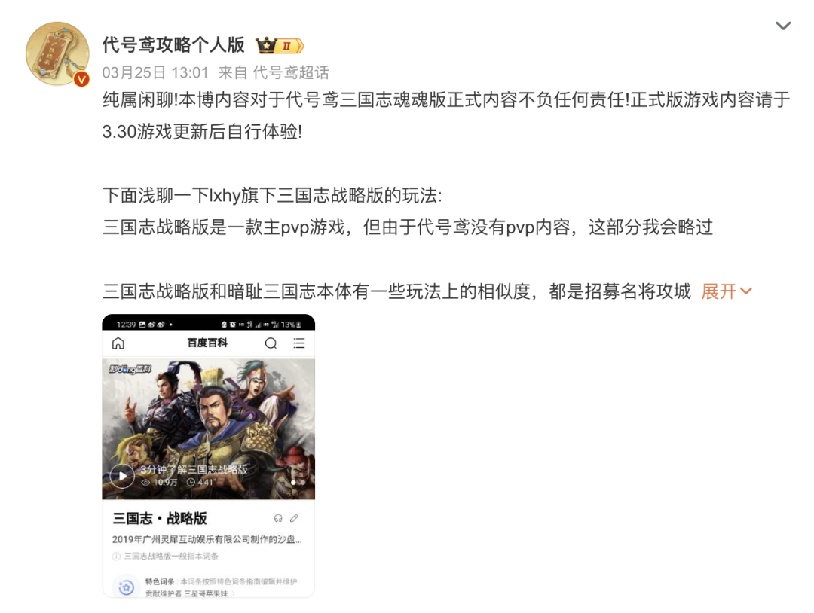Image resolution: width=814 pixels, height=613 pixels.
Task: Click the 秒懂百科 logo on video
Action: [130, 369]
